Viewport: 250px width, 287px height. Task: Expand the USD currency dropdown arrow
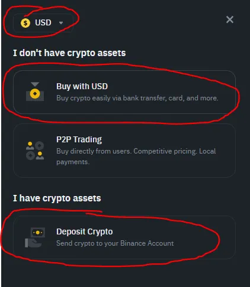(x=61, y=23)
